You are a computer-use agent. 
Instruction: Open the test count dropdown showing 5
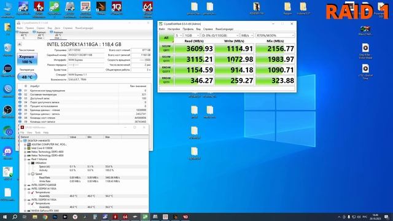(x=179, y=36)
